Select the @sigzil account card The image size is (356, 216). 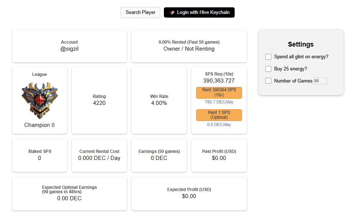click(x=69, y=46)
